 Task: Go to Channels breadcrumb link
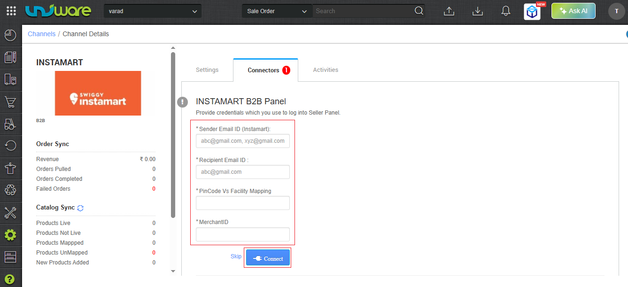(41, 34)
